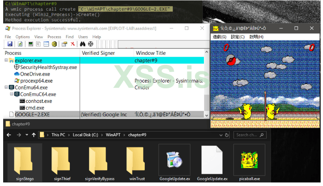The height and width of the screenshot is (186, 323).
Task: Open the View menu
Action: click(x=39, y=37)
